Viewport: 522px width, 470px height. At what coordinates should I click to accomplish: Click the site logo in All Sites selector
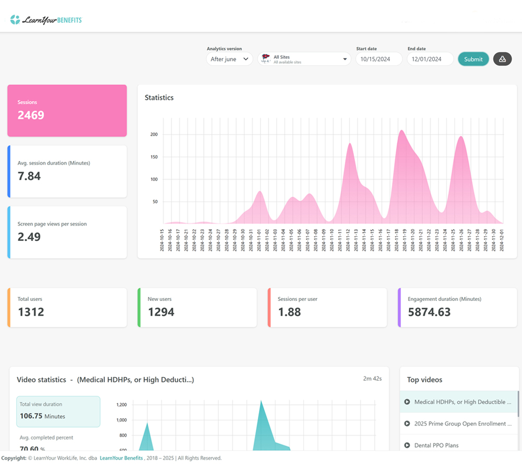point(266,59)
